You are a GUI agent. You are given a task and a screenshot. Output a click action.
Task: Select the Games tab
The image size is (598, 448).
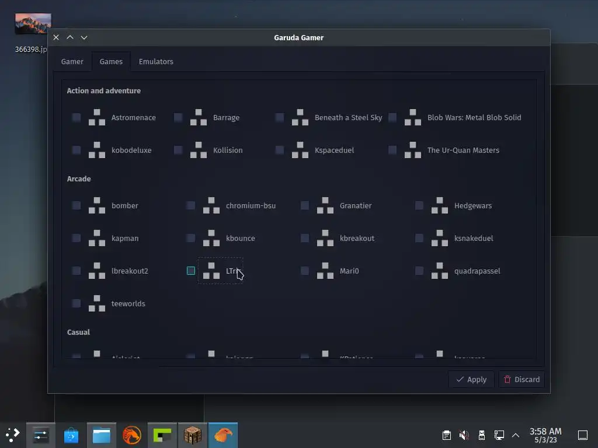[x=111, y=61]
